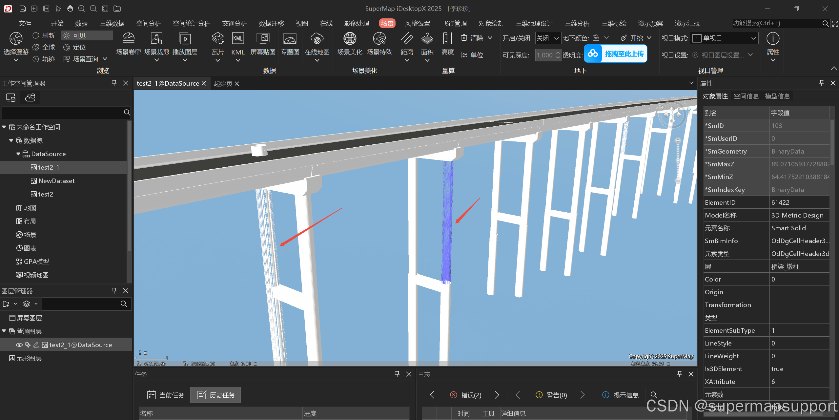Image resolution: width=839 pixels, height=420 pixels.
Task: Open the 风格设置 ribbon tab
Action: tap(418, 23)
